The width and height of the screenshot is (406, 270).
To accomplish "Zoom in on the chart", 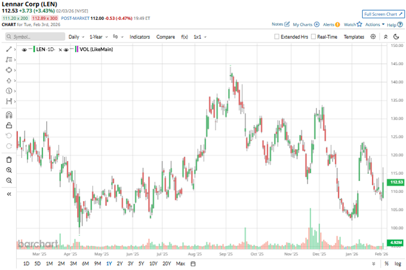I will (9, 170).
